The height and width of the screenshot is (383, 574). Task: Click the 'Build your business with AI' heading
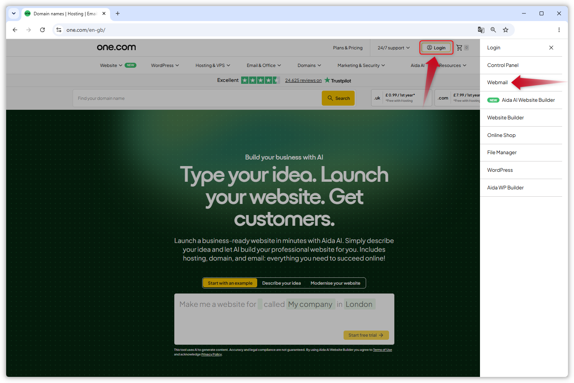tap(284, 157)
